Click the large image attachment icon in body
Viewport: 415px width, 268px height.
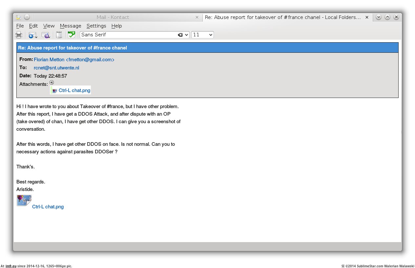(24, 201)
